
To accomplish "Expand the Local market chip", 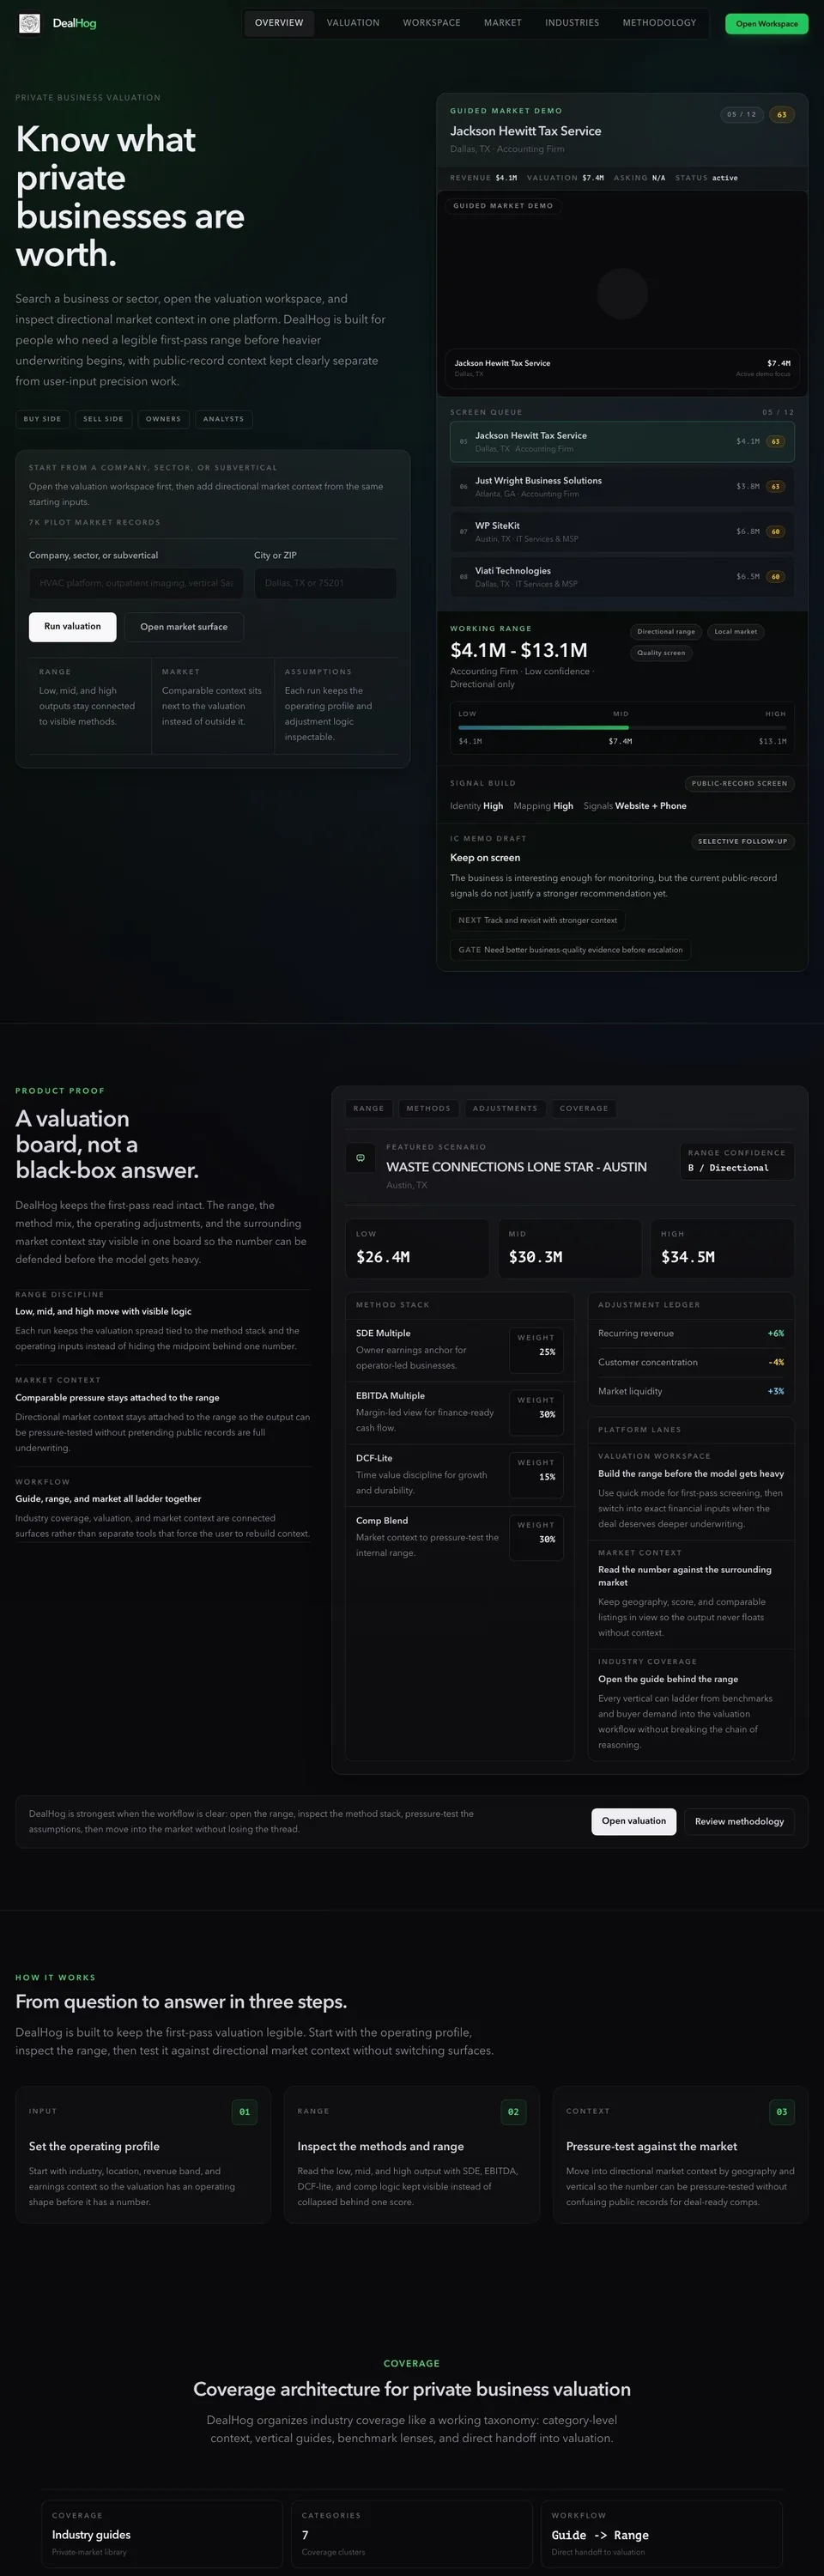I will pyautogui.click(x=736, y=631).
